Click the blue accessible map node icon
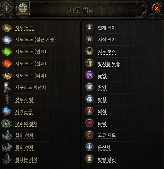 7,40
